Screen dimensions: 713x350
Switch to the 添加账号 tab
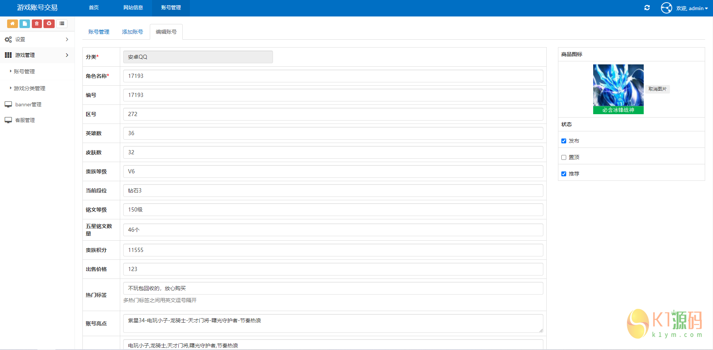coord(133,32)
